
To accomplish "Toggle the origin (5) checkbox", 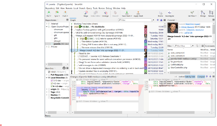I will [x=49, y=89].
